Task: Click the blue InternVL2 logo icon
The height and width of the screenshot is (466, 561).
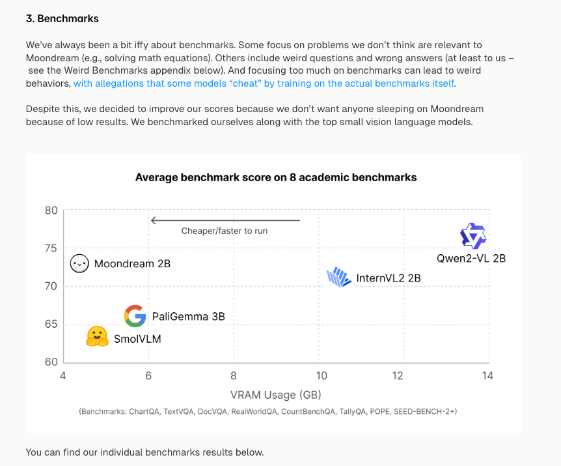Action: pos(338,278)
